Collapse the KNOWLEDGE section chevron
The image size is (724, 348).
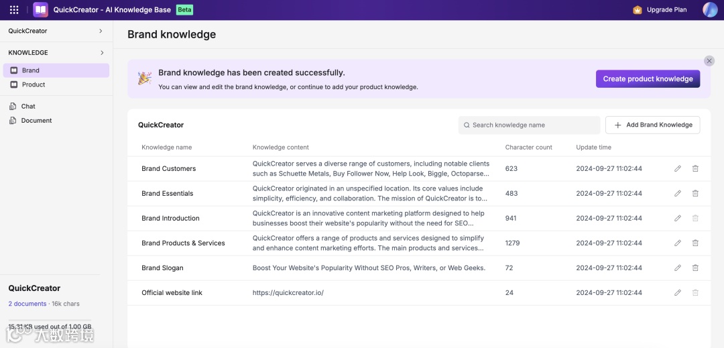tap(102, 53)
